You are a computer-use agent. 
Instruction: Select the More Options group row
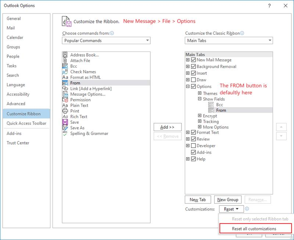[216, 127]
